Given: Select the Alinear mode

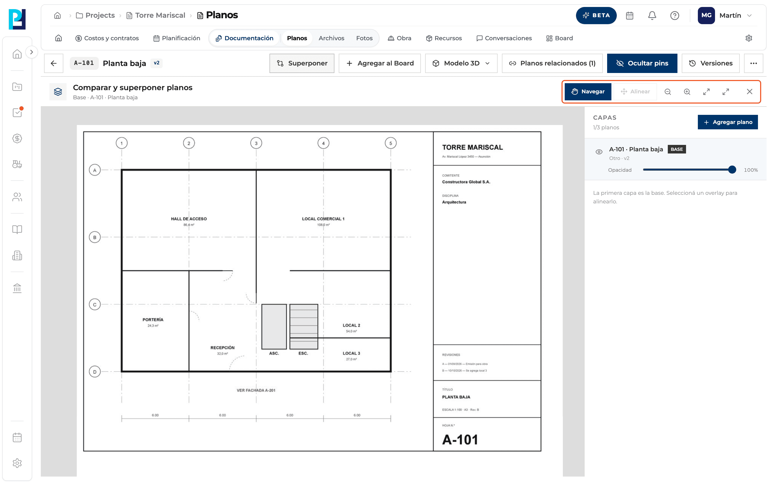Looking at the screenshot, I should pos(635,92).
